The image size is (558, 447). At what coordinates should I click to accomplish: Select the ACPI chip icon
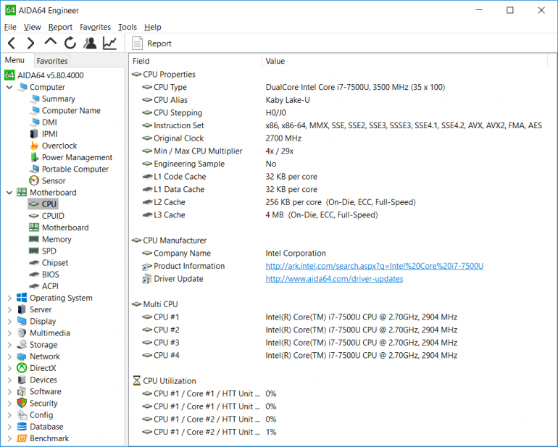pos(34,286)
